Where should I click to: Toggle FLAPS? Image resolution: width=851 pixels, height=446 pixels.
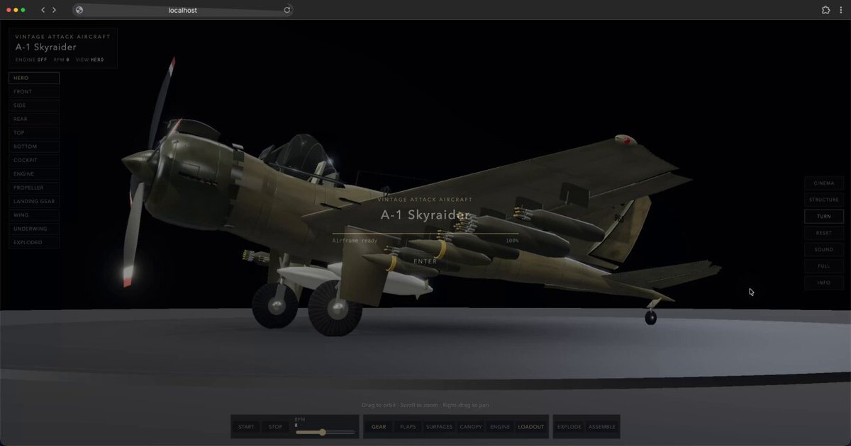click(x=408, y=427)
